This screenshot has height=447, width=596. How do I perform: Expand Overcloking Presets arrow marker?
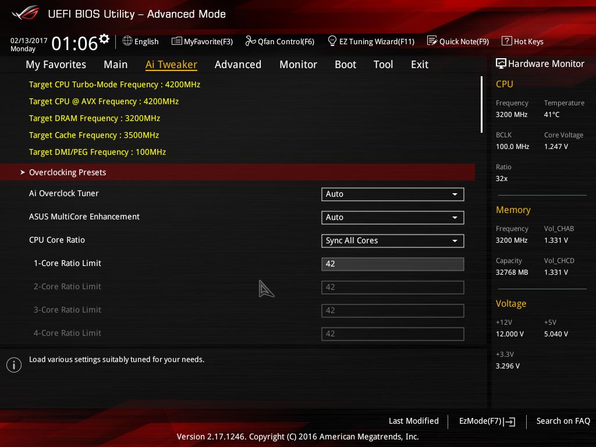click(x=23, y=172)
